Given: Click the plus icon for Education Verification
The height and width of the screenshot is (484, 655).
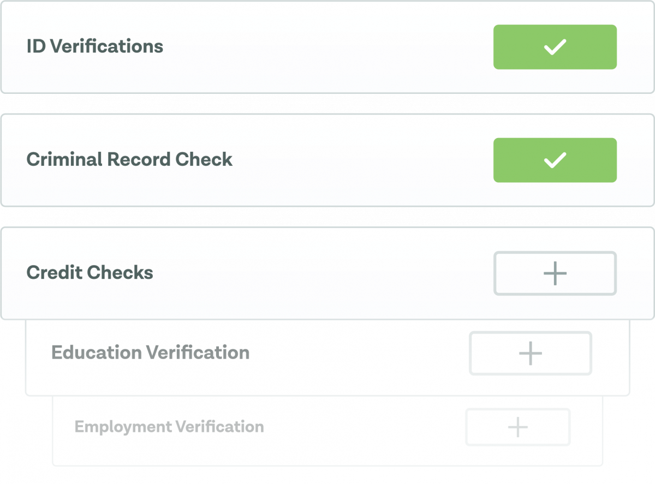Looking at the screenshot, I should click(531, 354).
